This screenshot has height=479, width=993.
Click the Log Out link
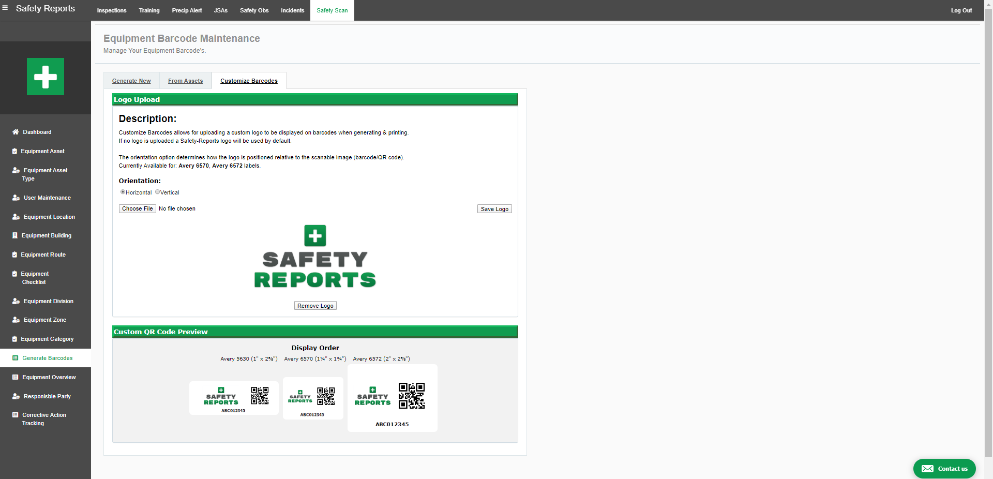[x=961, y=10]
